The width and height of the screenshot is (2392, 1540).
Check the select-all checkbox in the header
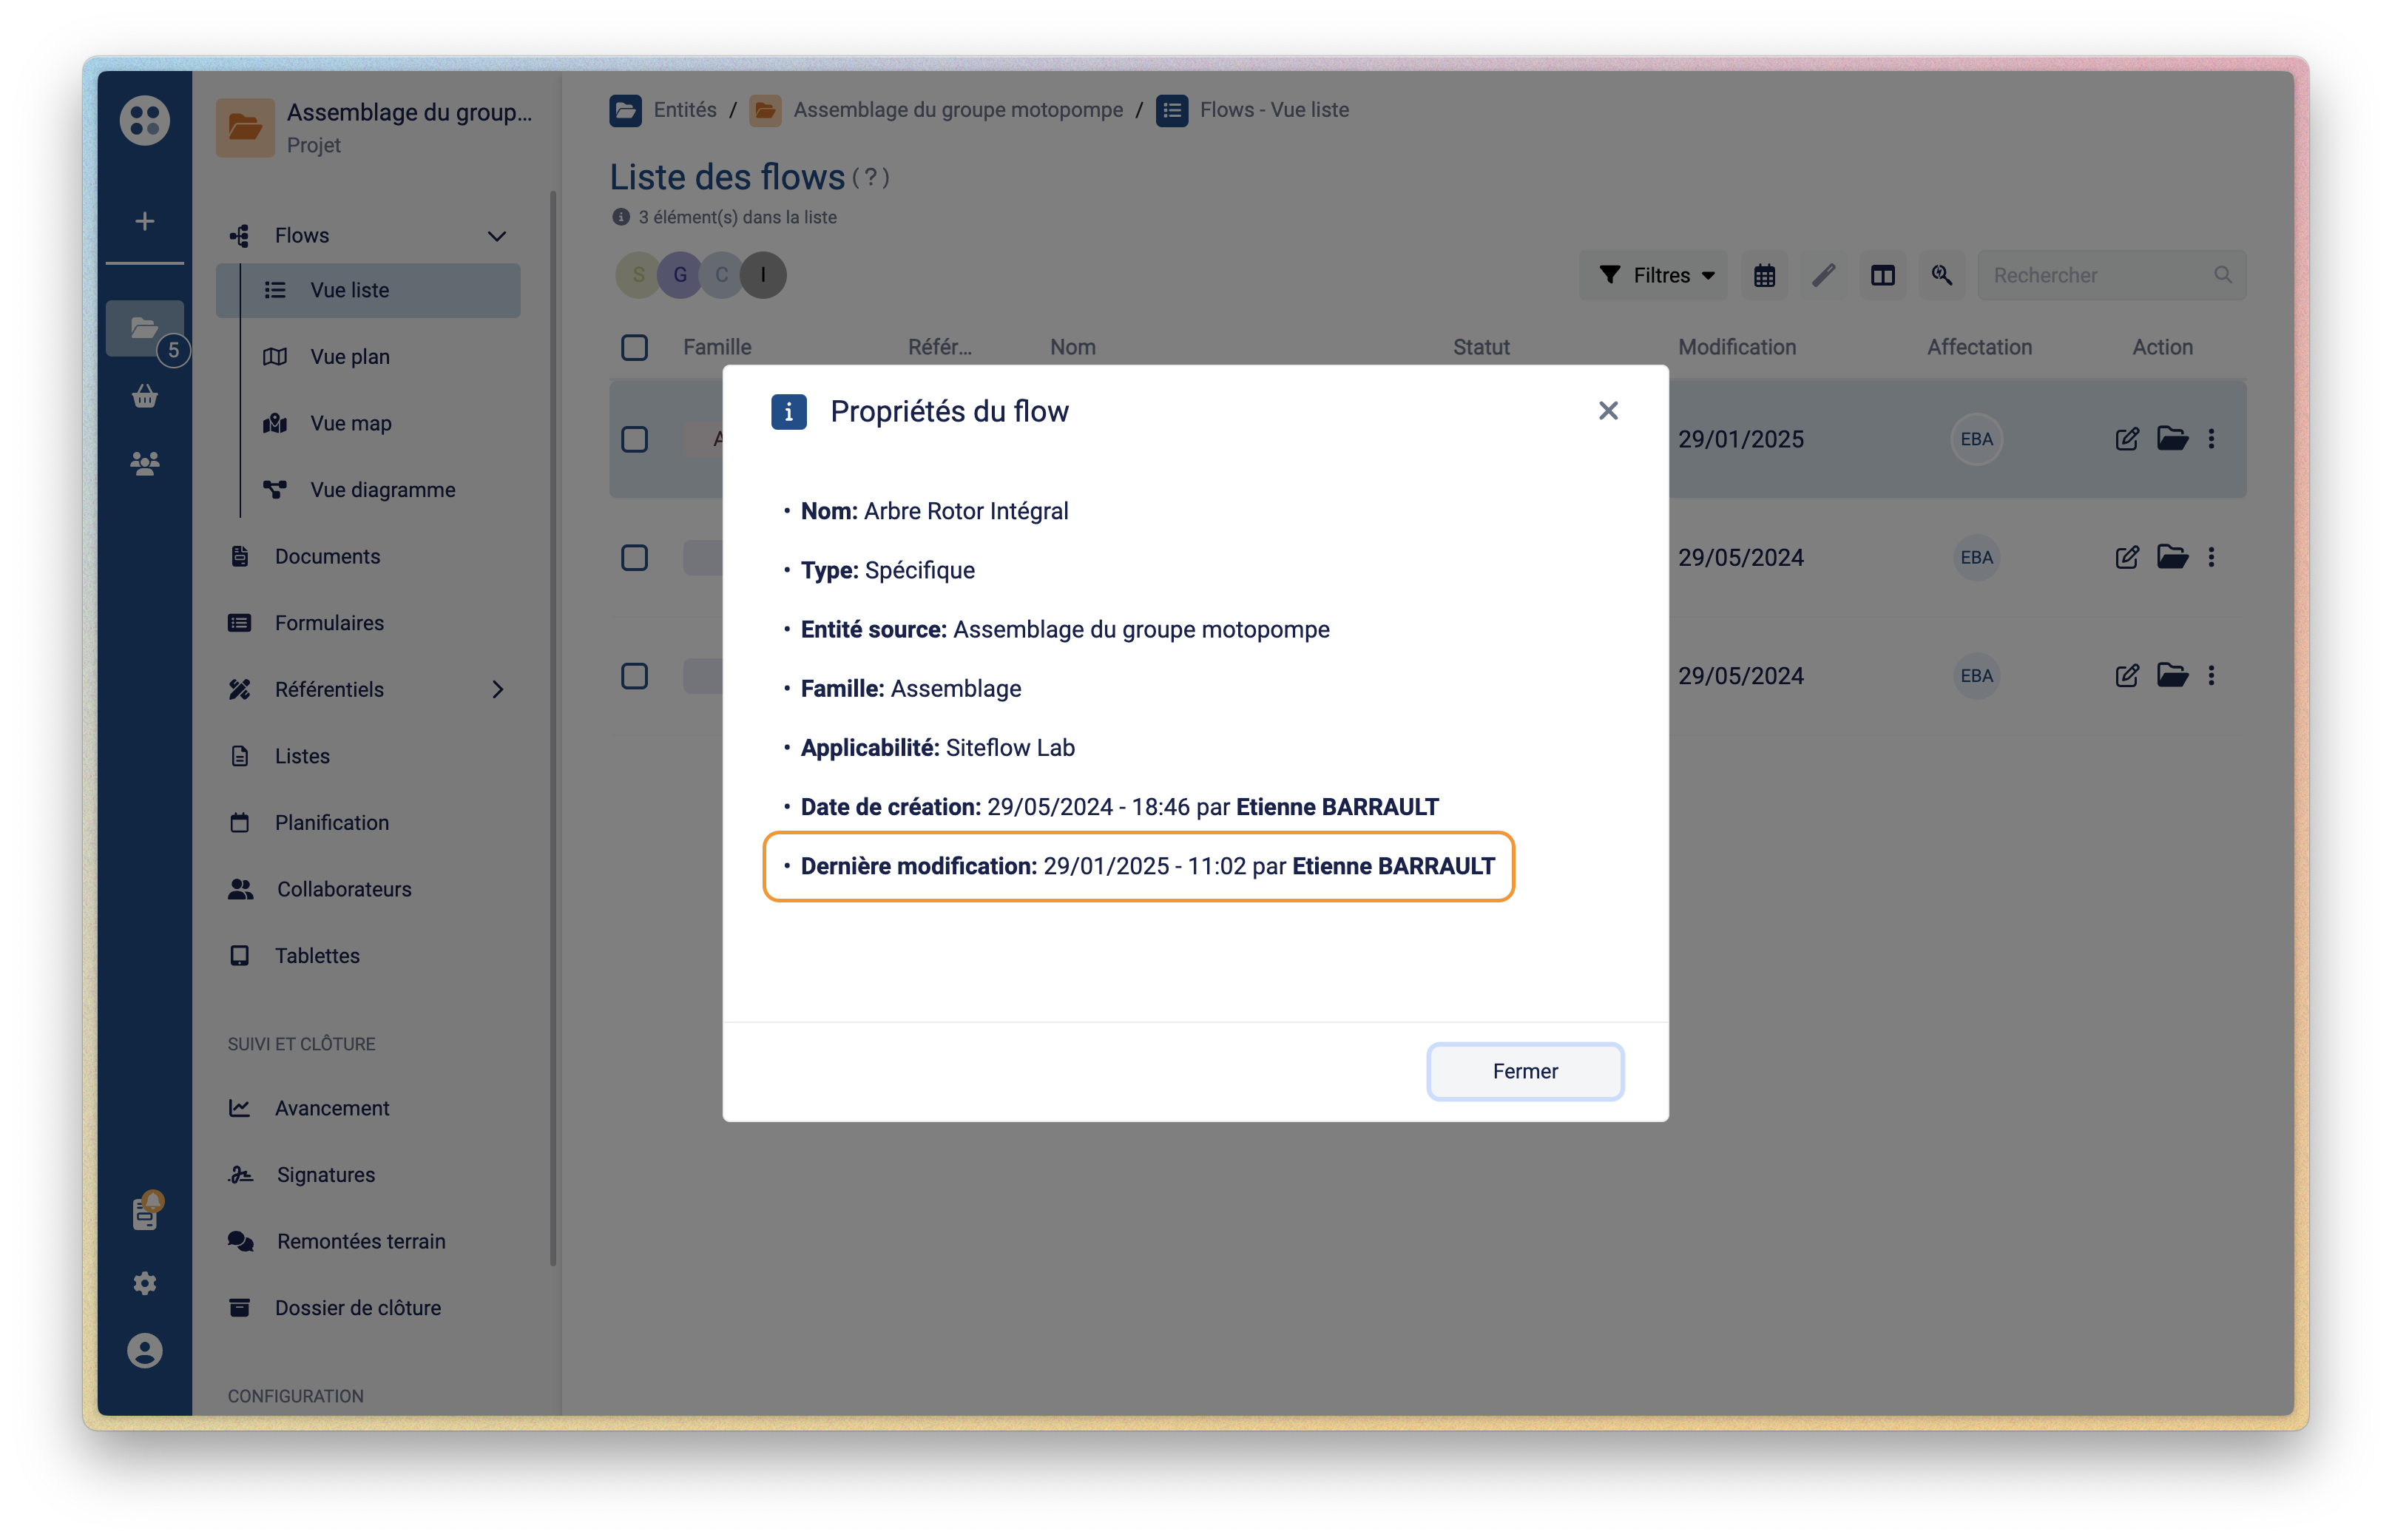[634, 347]
